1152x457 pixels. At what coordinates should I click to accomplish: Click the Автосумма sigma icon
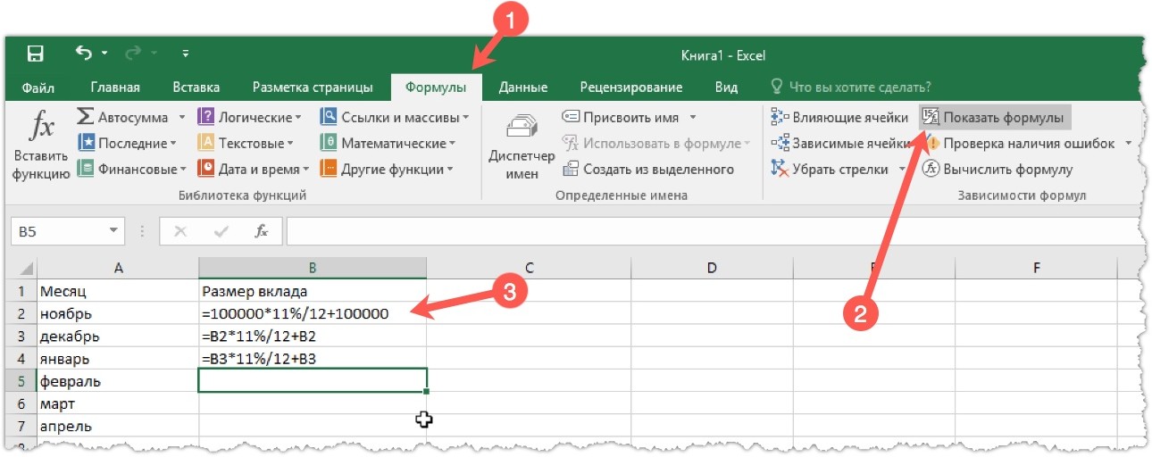pyautogui.click(x=86, y=117)
